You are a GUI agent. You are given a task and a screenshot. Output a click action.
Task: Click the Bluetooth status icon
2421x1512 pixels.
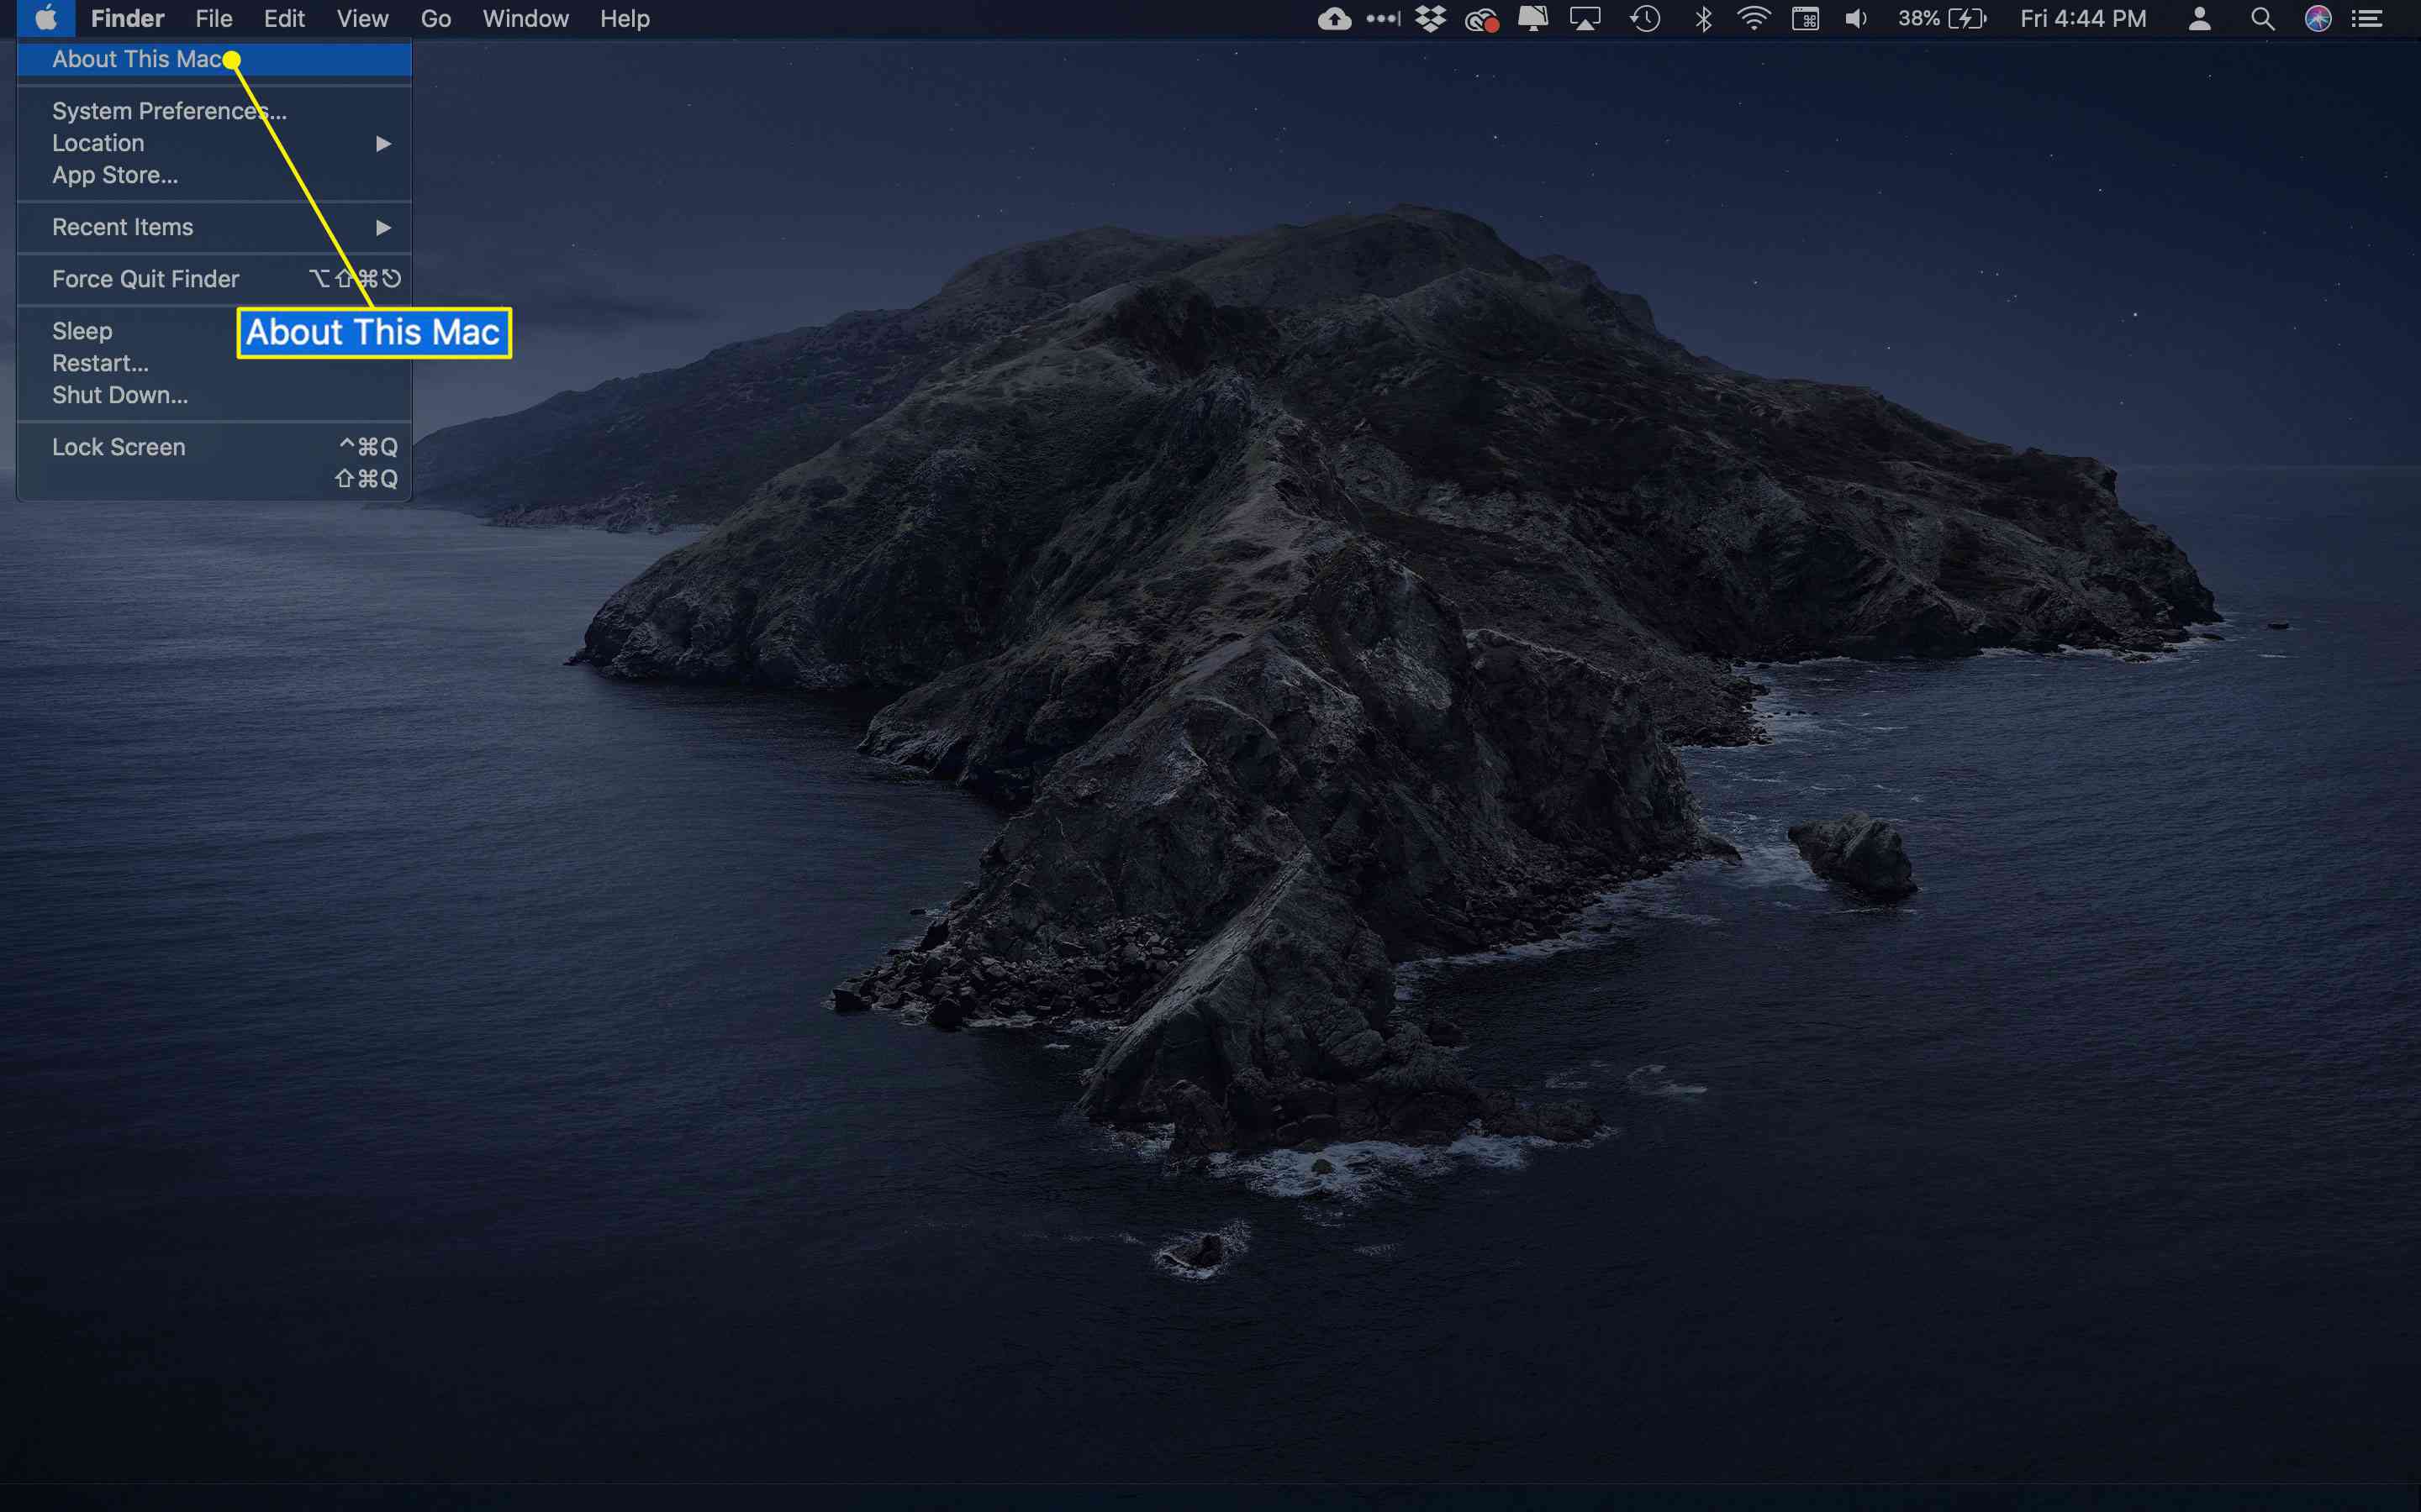(x=1703, y=19)
